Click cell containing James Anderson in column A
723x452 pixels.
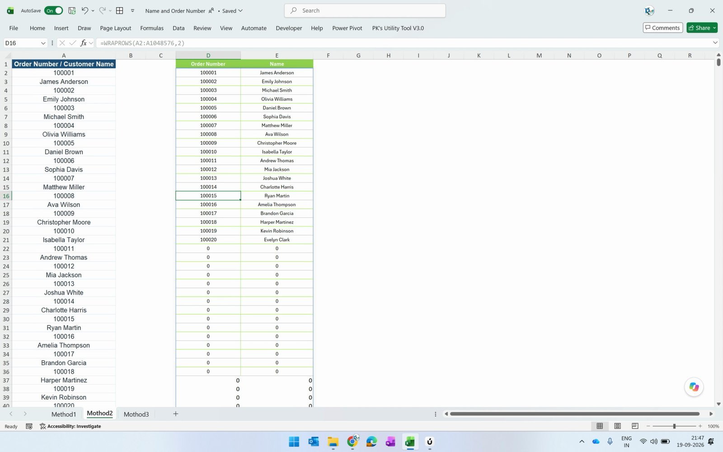tap(64, 81)
